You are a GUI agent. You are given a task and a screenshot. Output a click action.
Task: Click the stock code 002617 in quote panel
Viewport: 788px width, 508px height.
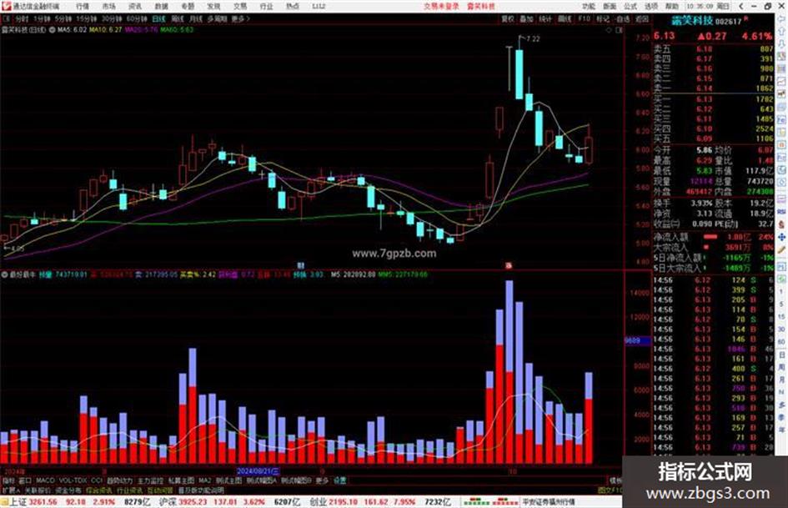pyautogui.click(x=729, y=21)
